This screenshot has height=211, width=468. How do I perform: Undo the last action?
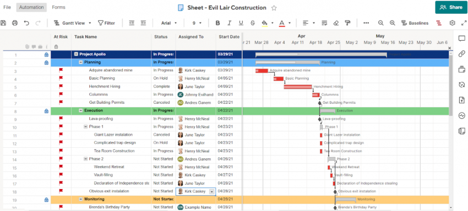pyautogui.click(x=26, y=23)
